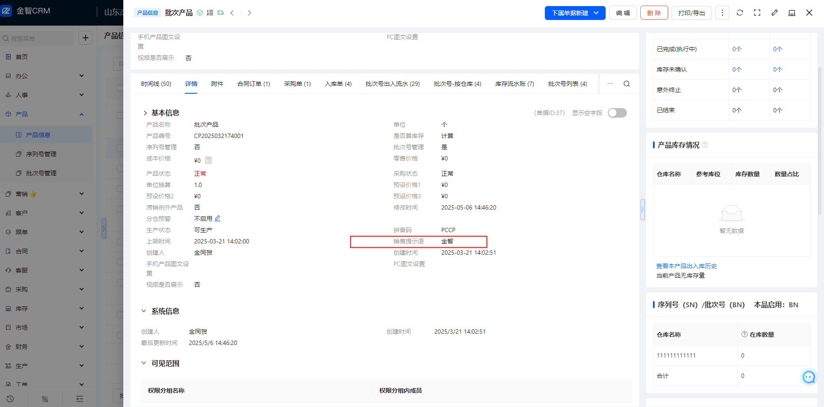This screenshot has width=824, height=407.
Task: Collapse sidebar with indent icon
Action: (79, 399)
